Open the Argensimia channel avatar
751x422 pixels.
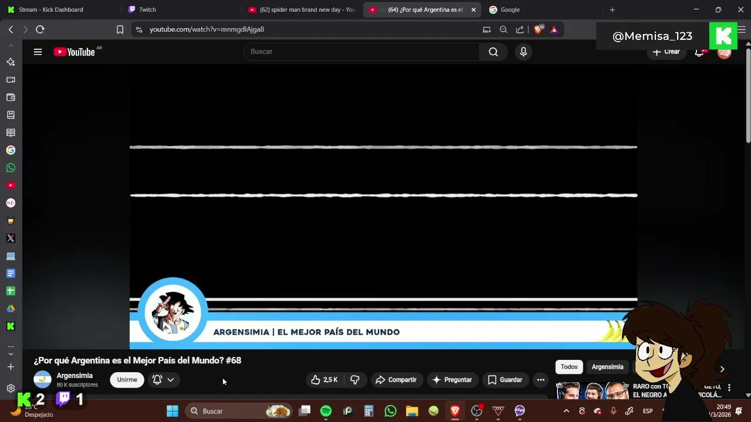(42, 380)
